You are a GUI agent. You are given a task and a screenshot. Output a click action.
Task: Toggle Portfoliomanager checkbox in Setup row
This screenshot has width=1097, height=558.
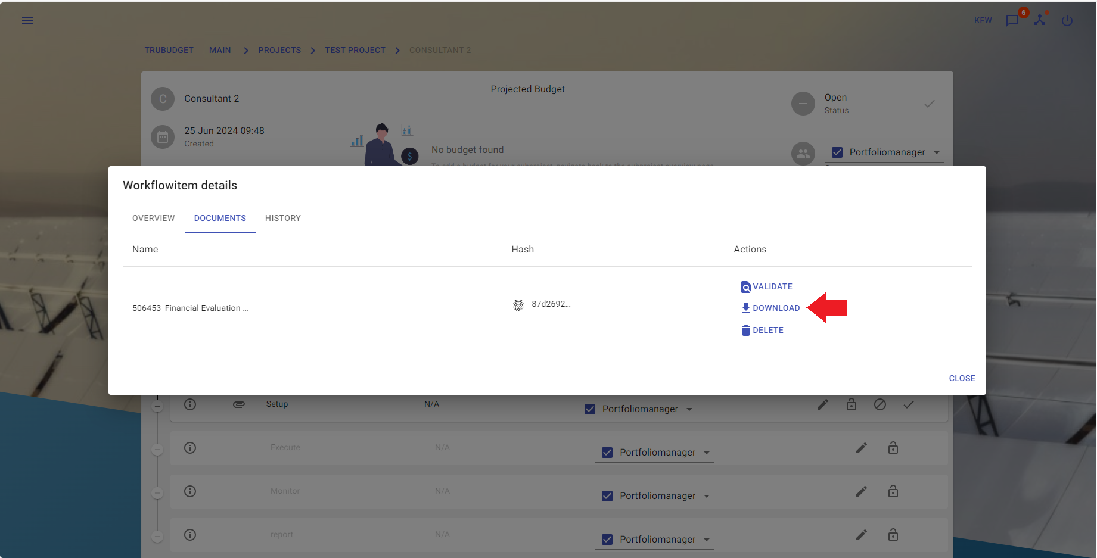click(590, 409)
